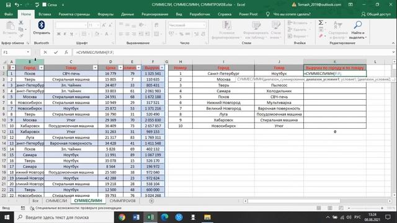Open the notification center icon
397x223 pixels.
388,217
